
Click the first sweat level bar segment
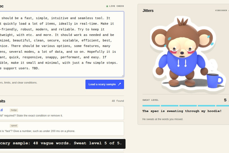(151, 106)
